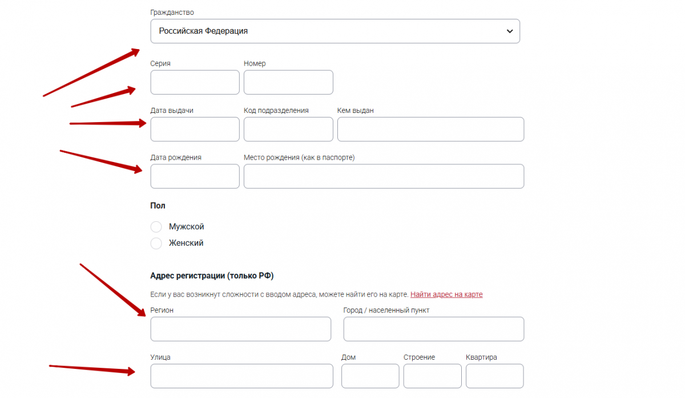Select the Дом house number field
This screenshot has width=685, height=398.
tap(370, 376)
